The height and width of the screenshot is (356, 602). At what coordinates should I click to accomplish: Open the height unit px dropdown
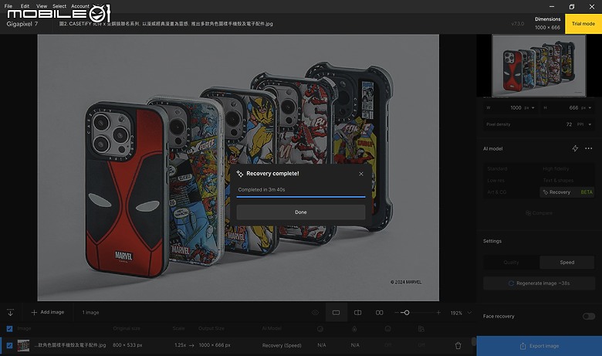pos(587,108)
